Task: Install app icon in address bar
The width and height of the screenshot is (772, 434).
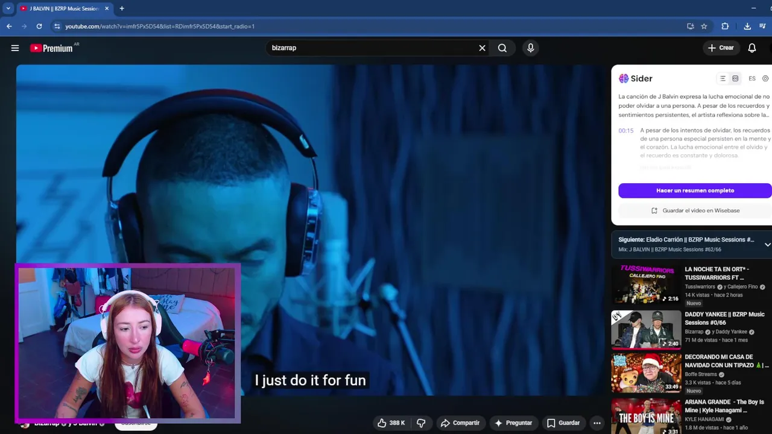Action: [x=690, y=27]
